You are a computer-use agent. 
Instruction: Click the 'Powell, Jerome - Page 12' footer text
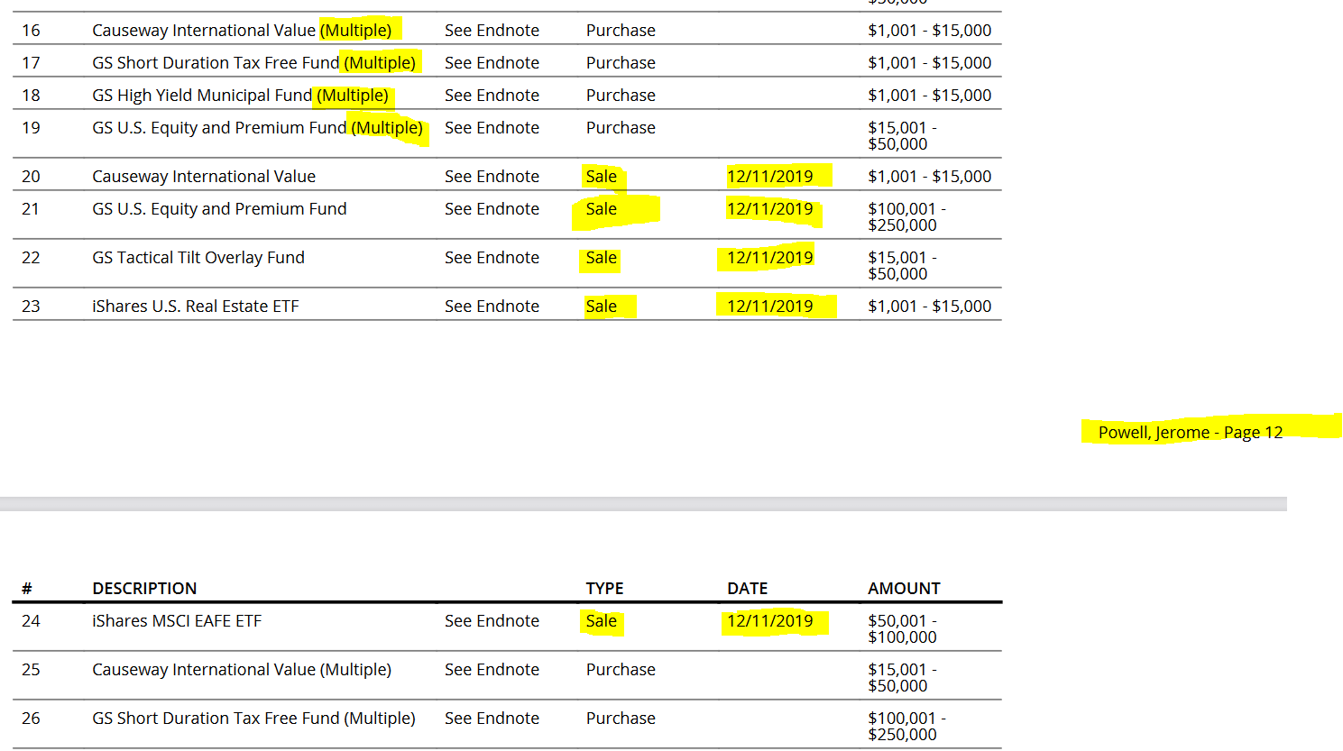coord(1190,433)
